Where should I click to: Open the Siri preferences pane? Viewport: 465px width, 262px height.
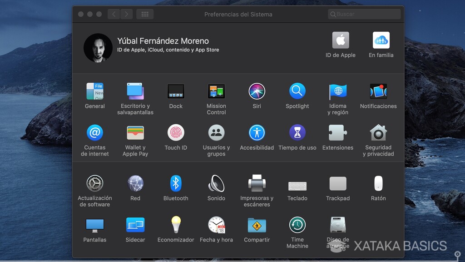tap(257, 91)
